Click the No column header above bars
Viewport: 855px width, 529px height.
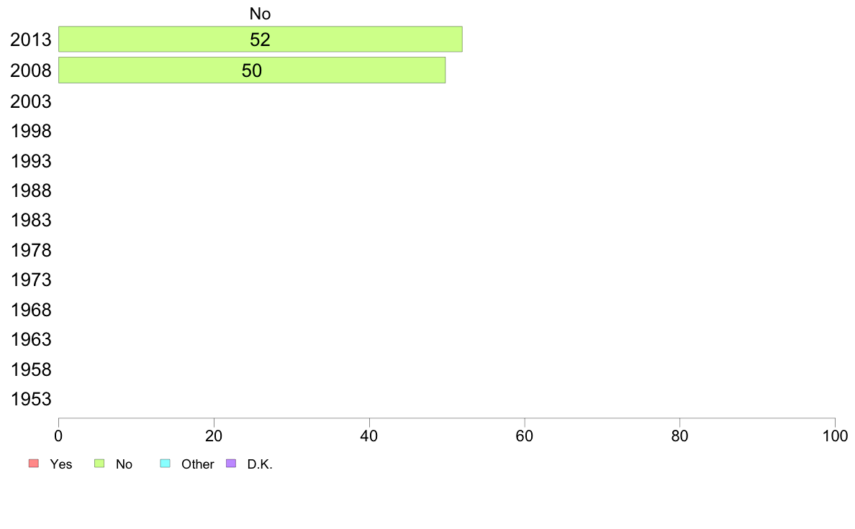pos(260,14)
